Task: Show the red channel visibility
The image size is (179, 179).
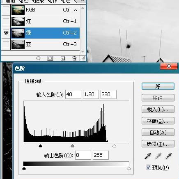Action: [x=6, y=21]
